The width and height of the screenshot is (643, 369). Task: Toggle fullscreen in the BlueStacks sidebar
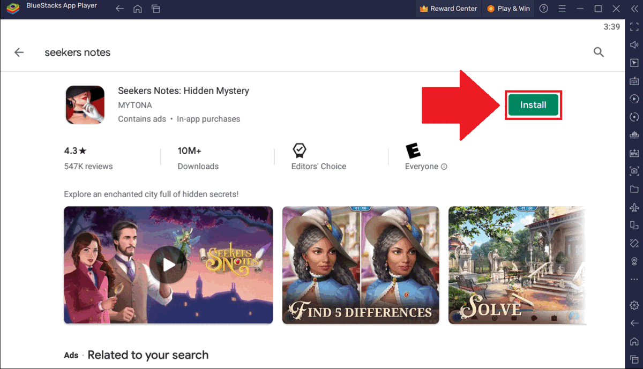634,27
